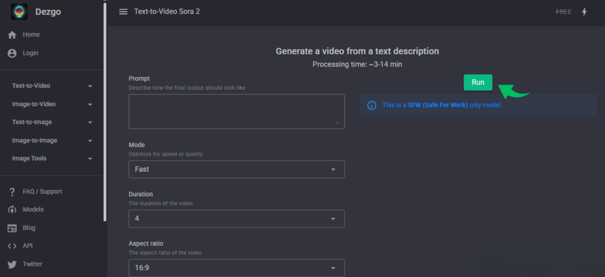Click the lightning bolt icon

[x=584, y=12]
